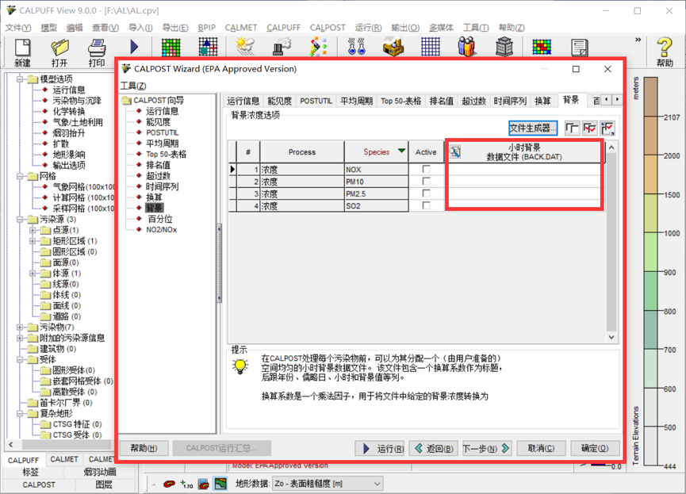This screenshot has height=494, width=686.
Task: Open the sun and cloud meteorology icon
Action: tap(244, 47)
